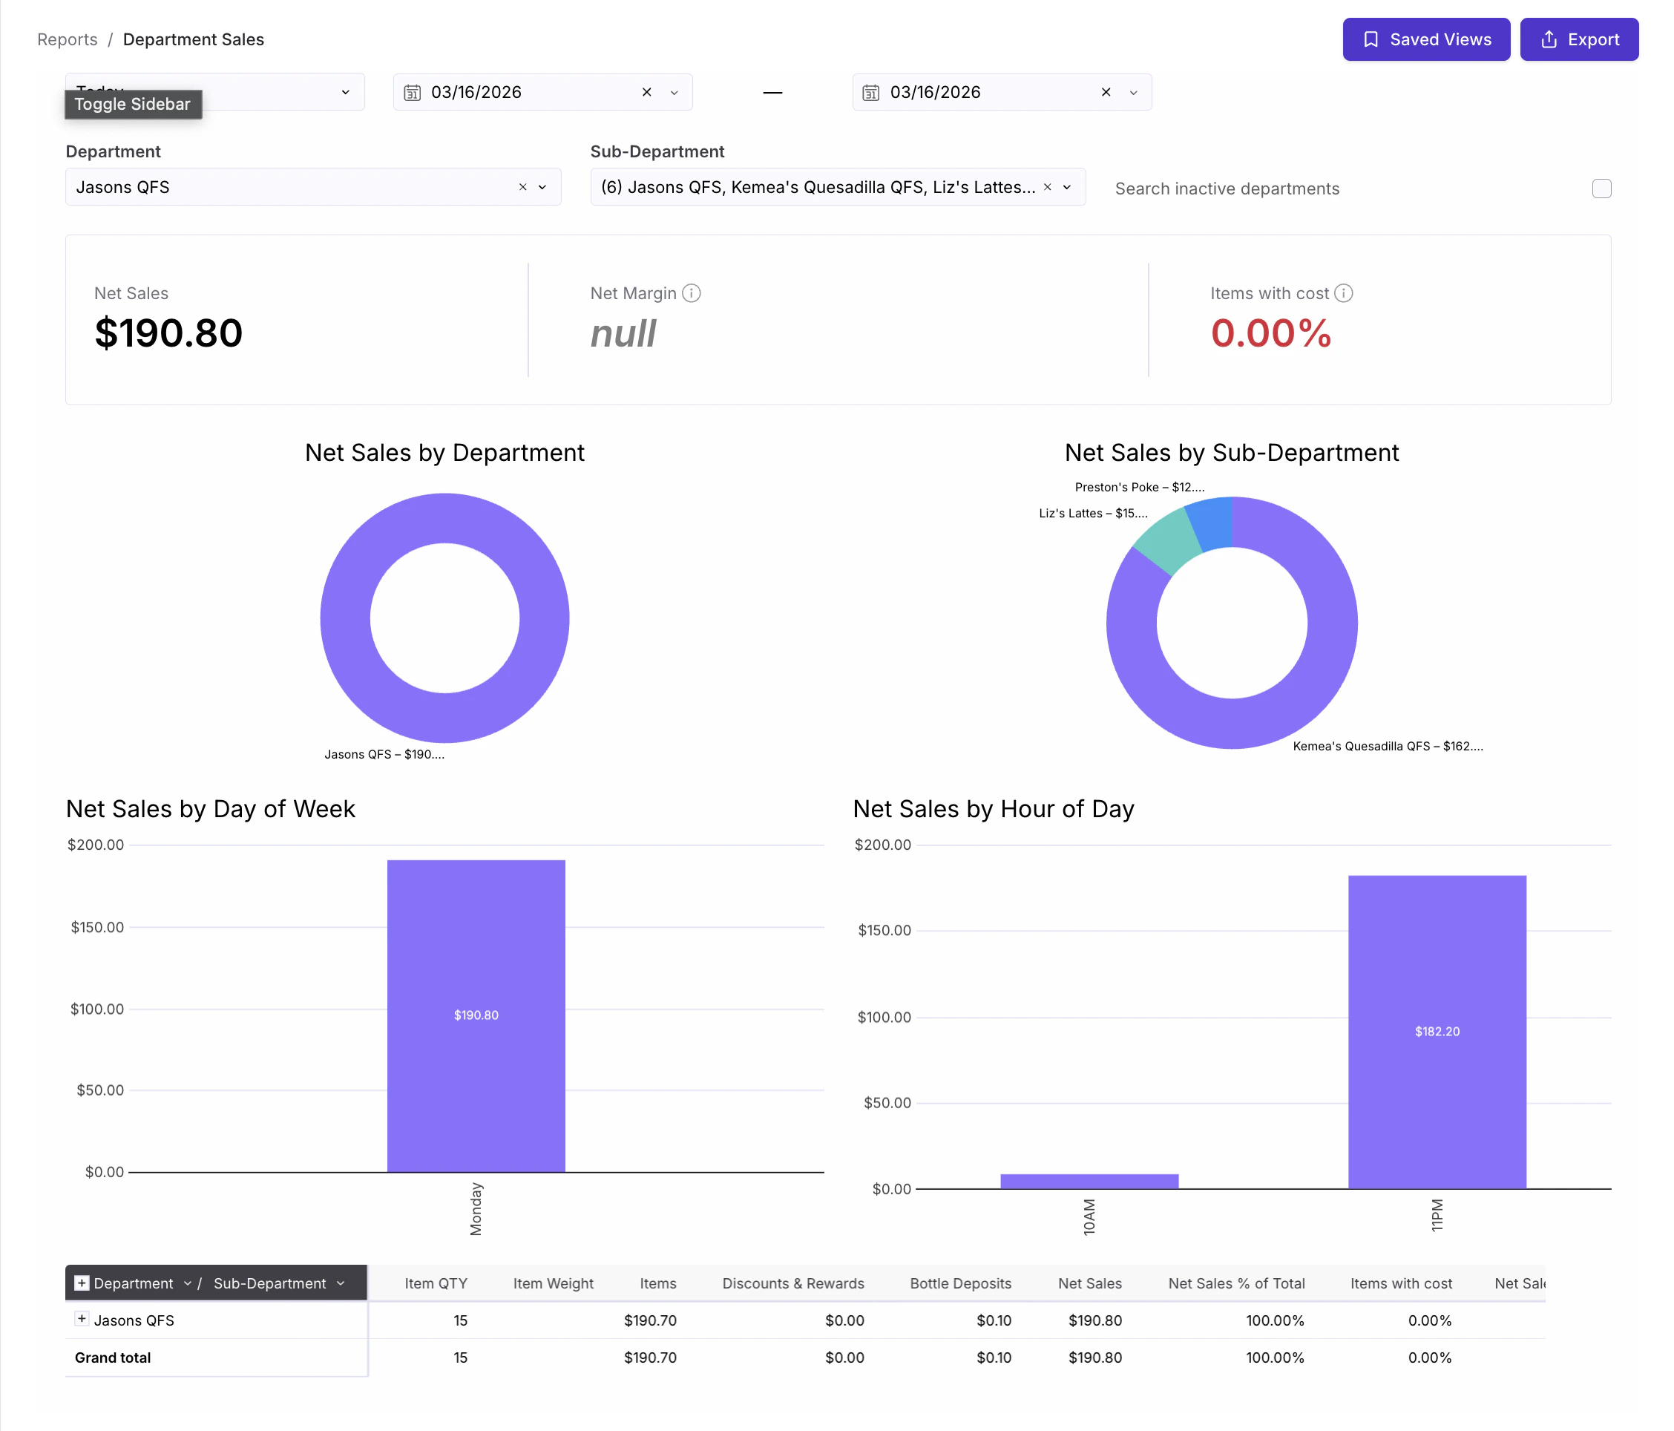
Task: Sort by Item QTY column header
Action: (x=436, y=1283)
